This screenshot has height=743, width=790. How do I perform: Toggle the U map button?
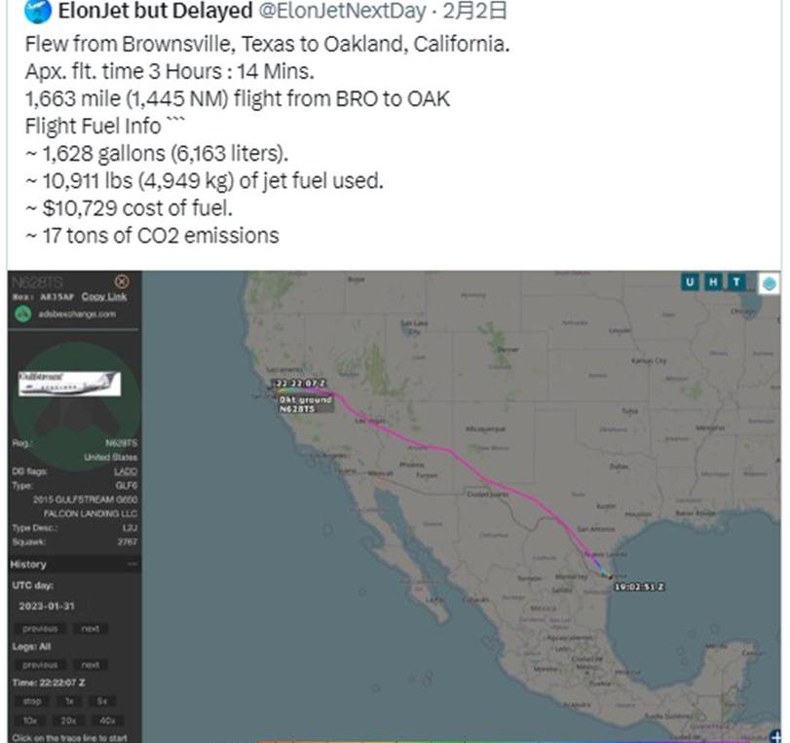[x=690, y=282]
